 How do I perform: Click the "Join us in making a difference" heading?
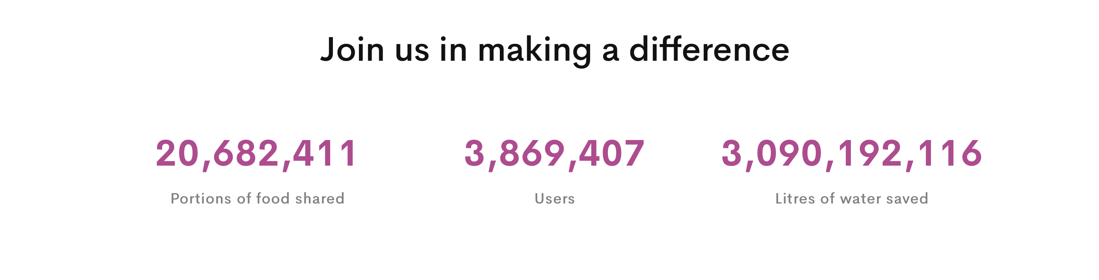(555, 50)
